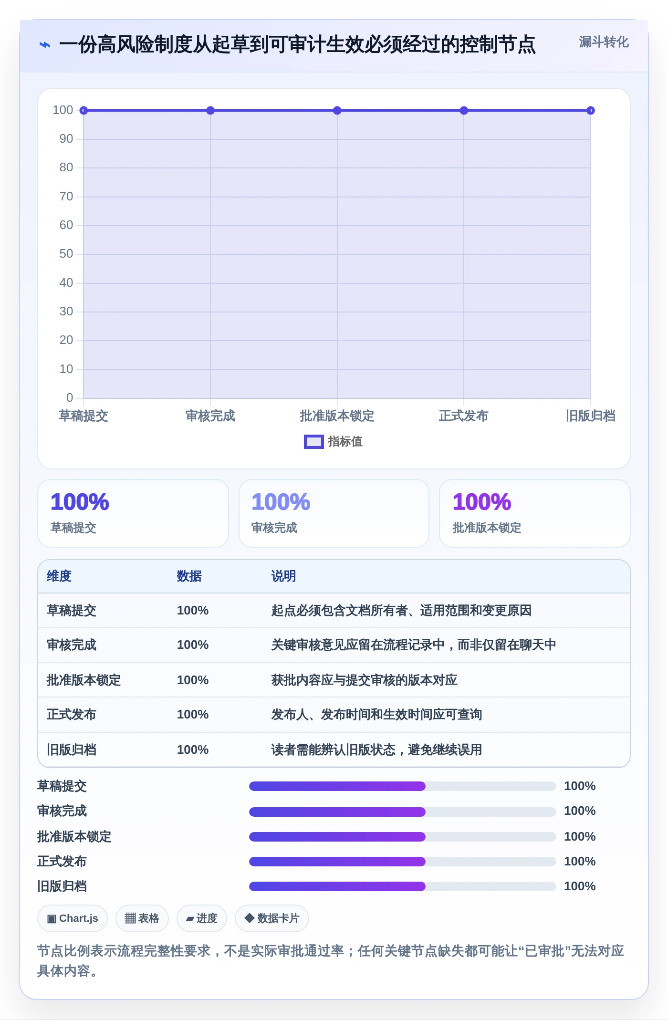668x1020 pixels.
Task: Select the 审核完成 table row cell
Action: [72, 645]
